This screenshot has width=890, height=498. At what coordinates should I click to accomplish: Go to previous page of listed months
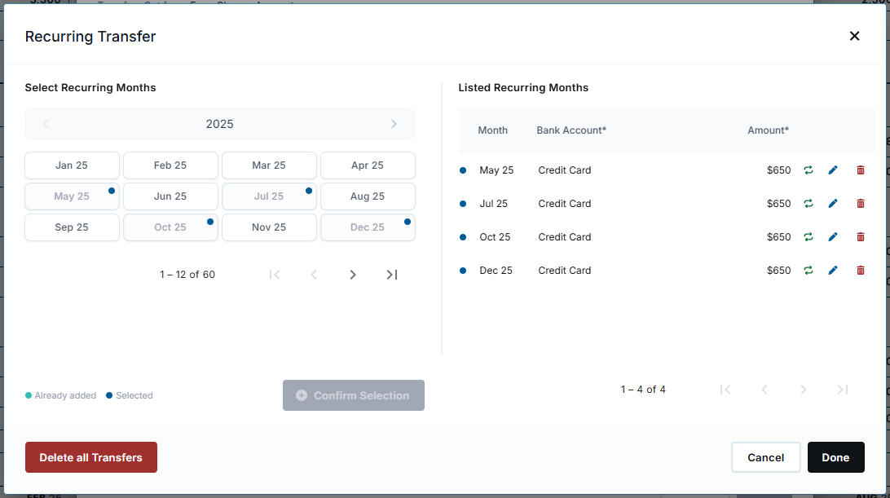(764, 390)
